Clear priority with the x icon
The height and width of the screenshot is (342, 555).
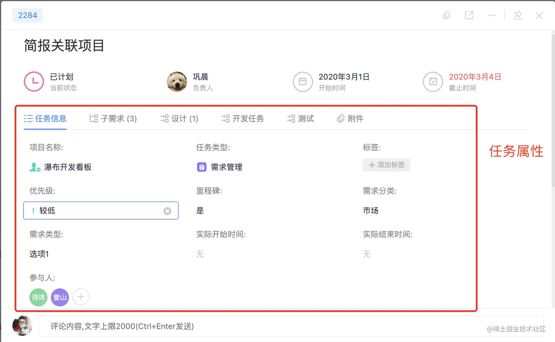pyautogui.click(x=167, y=211)
